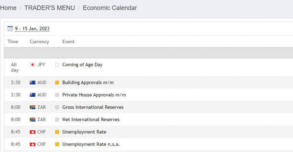The height and width of the screenshot is (152, 293).
Task: Click gray importance marker for Net International Reserves
Action: click(x=57, y=119)
